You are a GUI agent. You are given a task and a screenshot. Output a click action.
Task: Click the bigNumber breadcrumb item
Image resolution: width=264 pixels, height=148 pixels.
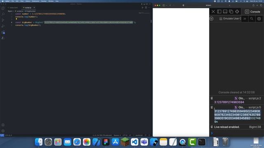(30, 11)
